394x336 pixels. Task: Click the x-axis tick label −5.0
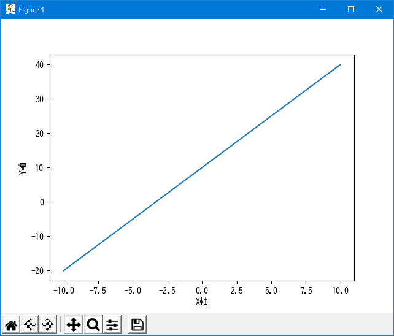[133, 291]
